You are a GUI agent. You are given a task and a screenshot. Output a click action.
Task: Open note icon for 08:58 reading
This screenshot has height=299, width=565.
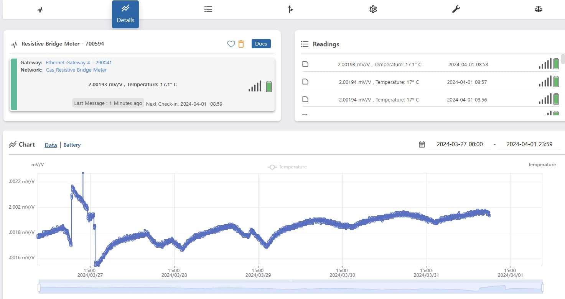[305, 64]
